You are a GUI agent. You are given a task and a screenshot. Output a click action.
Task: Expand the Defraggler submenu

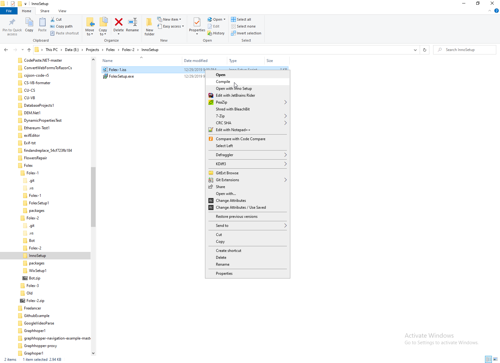click(x=247, y=155)
